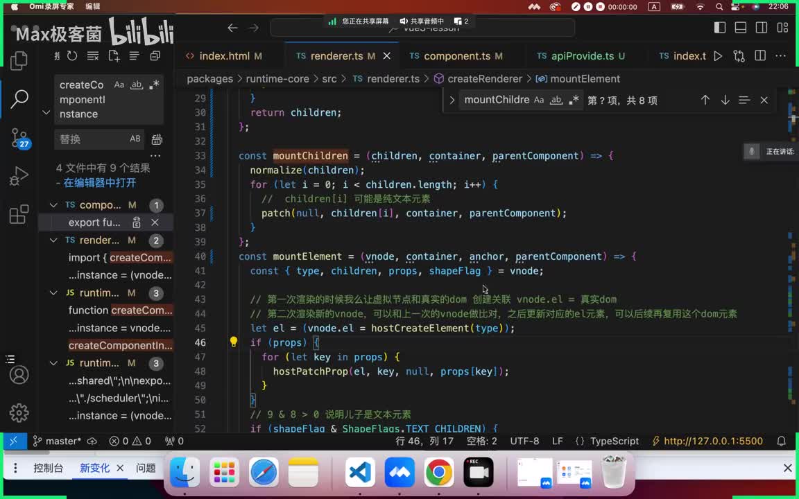Open the Run and Debug view
799x499 pixels.
tap(19, 176)
